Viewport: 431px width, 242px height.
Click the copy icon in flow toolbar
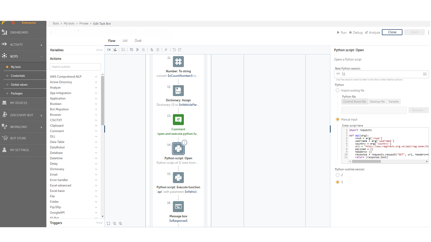click(x=132, y=50)
